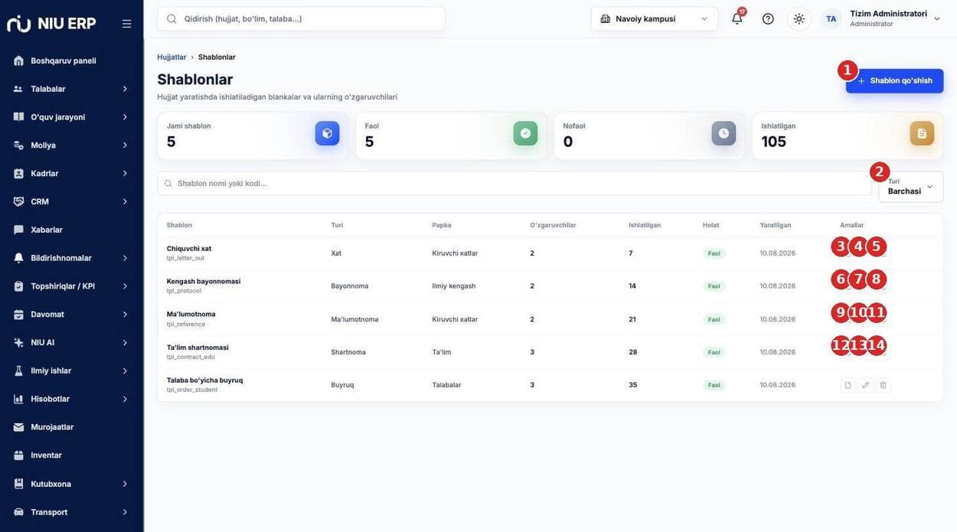Focus the Shablon nomi yoki kodi search box
This screenshot has width=957, height=532.
(514, 184)
